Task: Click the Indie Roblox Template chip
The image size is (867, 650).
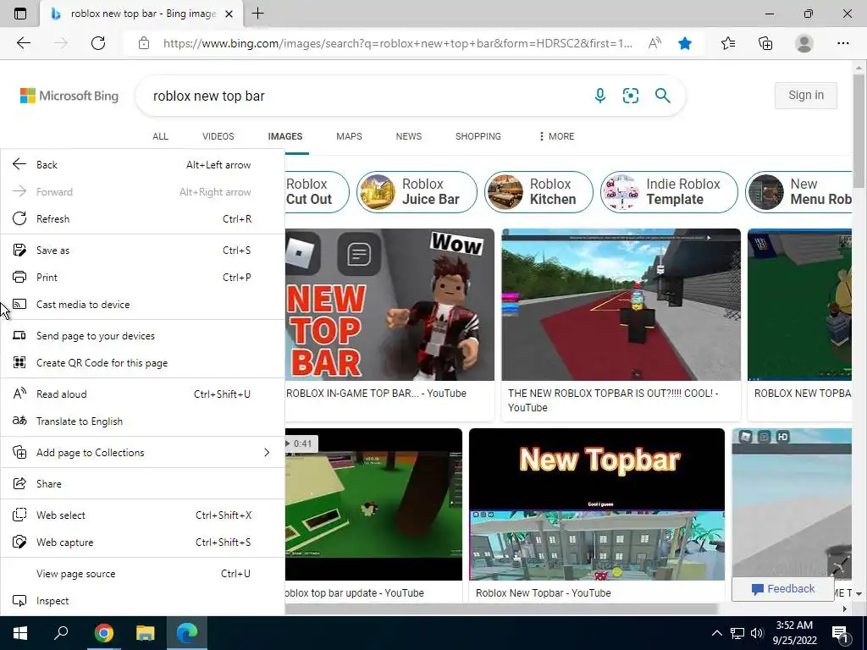Action: (x=669, y=192)
